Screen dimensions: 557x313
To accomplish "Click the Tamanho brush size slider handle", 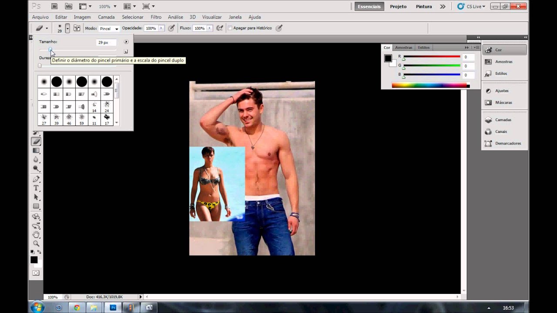I will click(50, 50).
